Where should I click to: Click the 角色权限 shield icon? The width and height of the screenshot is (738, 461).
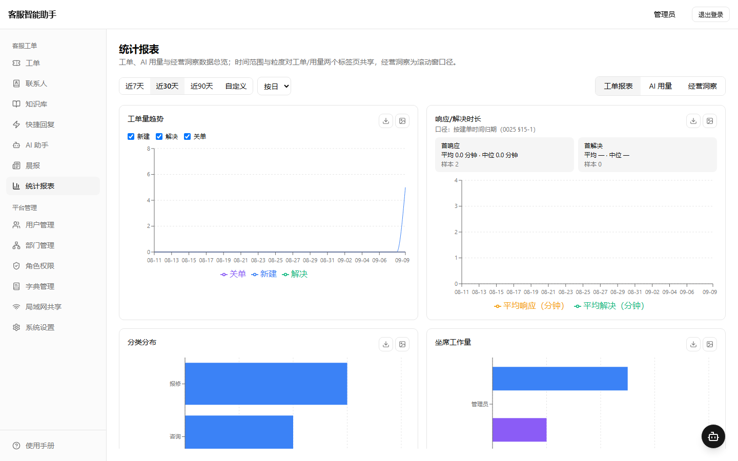[16, 266]
